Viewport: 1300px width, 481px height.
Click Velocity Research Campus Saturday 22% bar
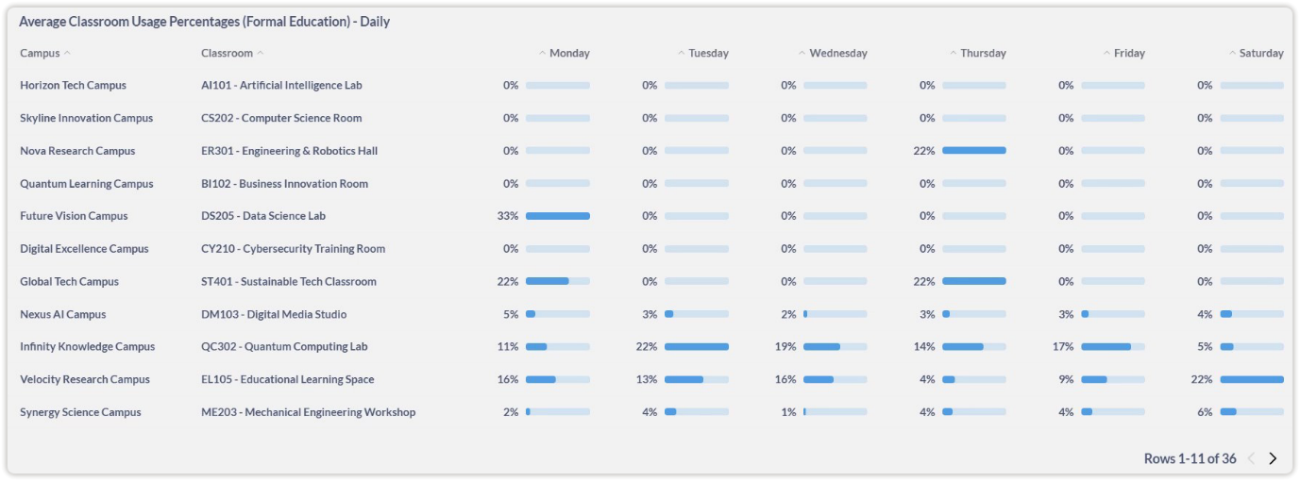point(1251,379)
